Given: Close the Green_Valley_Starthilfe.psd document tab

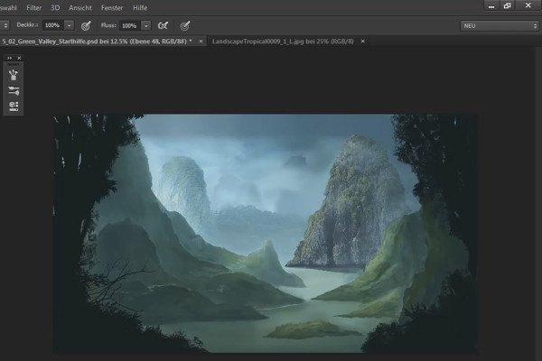Looking at the screenshot, I should click(x=201, y=42).
